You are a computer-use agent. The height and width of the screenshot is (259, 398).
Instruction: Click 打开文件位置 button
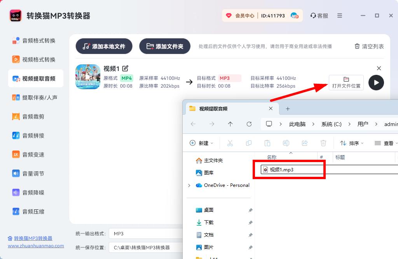pos(346,83)
